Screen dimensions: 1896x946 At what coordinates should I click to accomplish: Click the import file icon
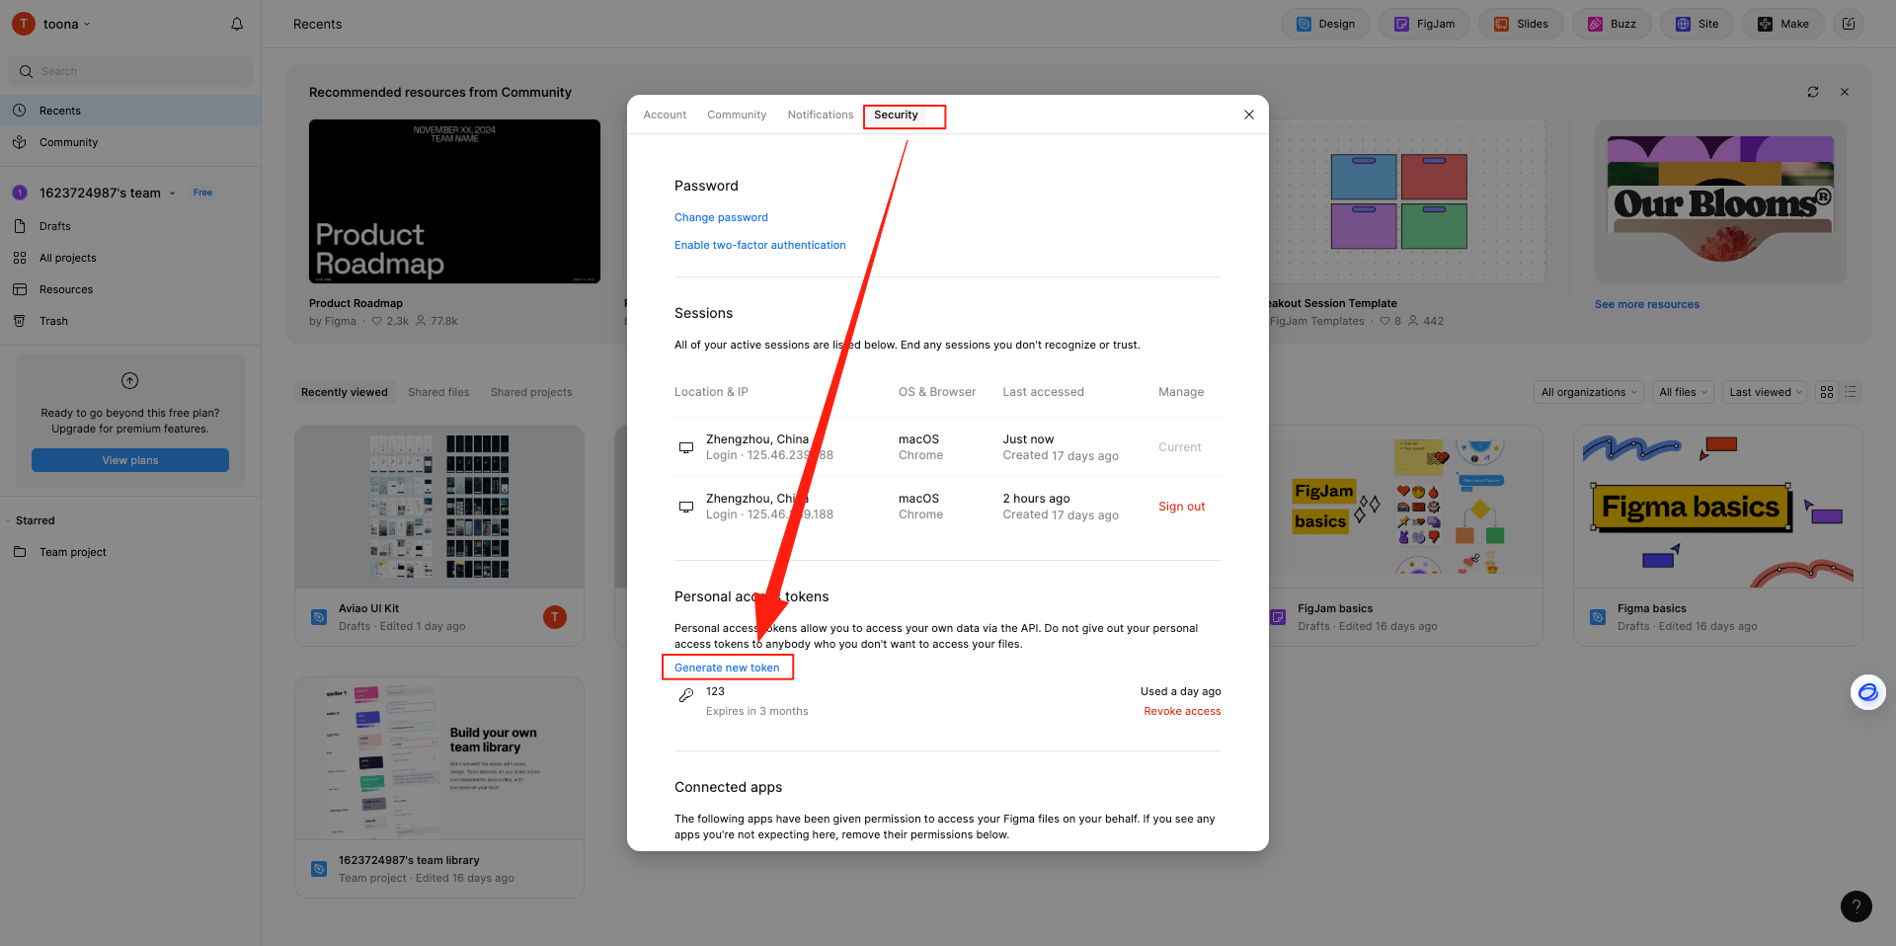(x=1849, y=24)
